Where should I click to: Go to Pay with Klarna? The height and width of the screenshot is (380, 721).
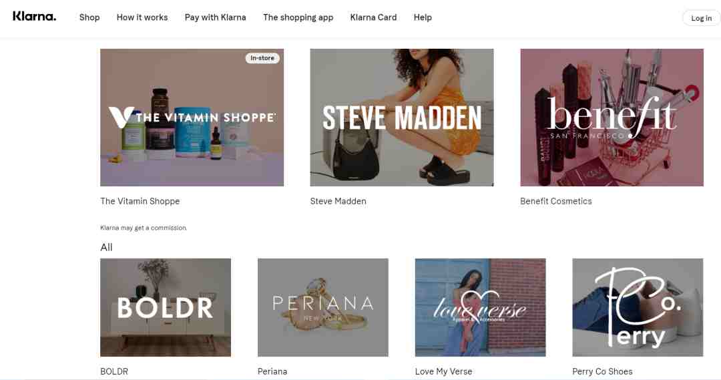[x=215, y=17]
